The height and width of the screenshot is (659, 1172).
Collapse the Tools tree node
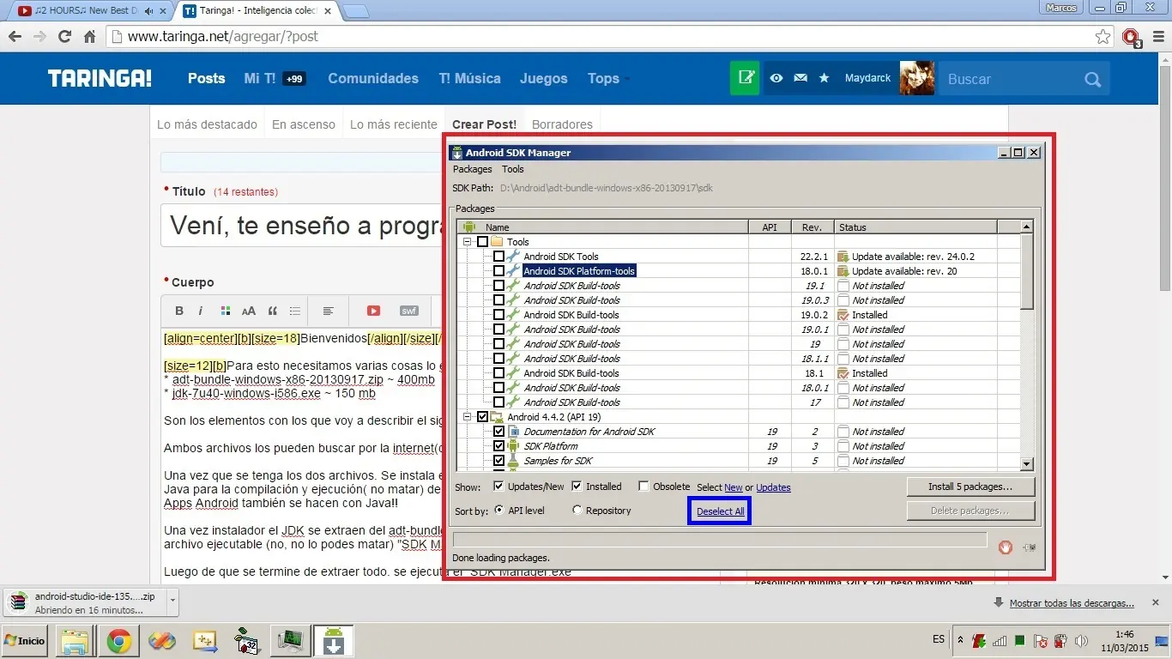click(x=468, y=242)
